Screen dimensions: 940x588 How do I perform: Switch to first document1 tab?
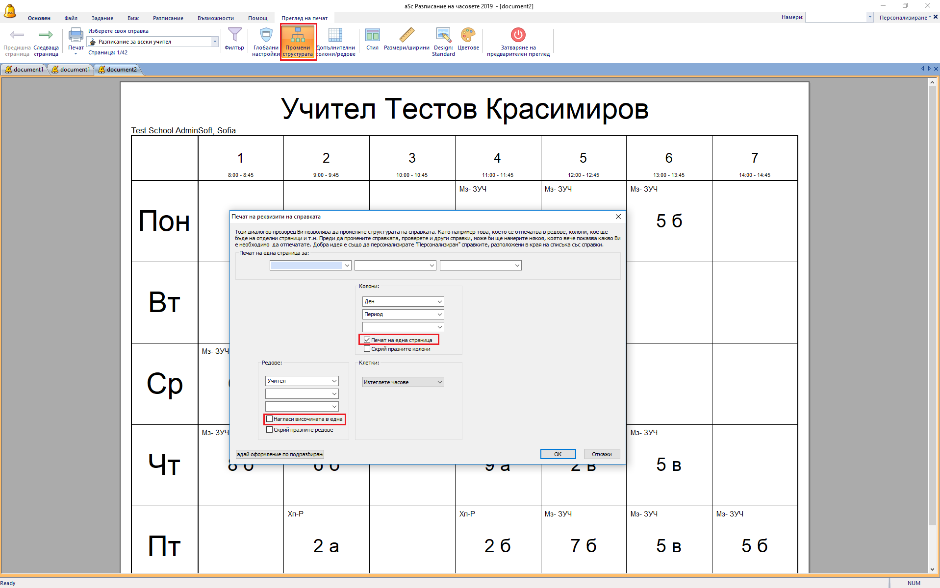click(25, 70)
